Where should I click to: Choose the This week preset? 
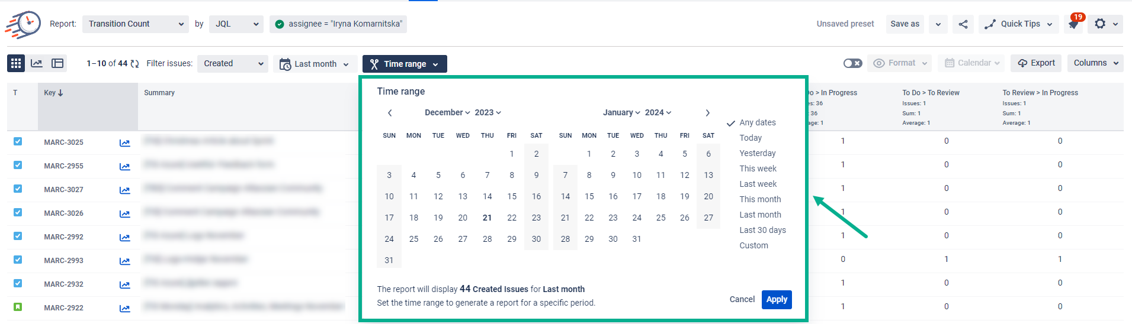click(x=758, y=169)
